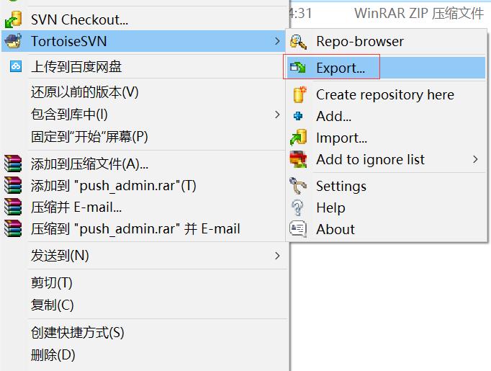
Task: Click 删除(D) to delete the item
Action: click(53, 354)
